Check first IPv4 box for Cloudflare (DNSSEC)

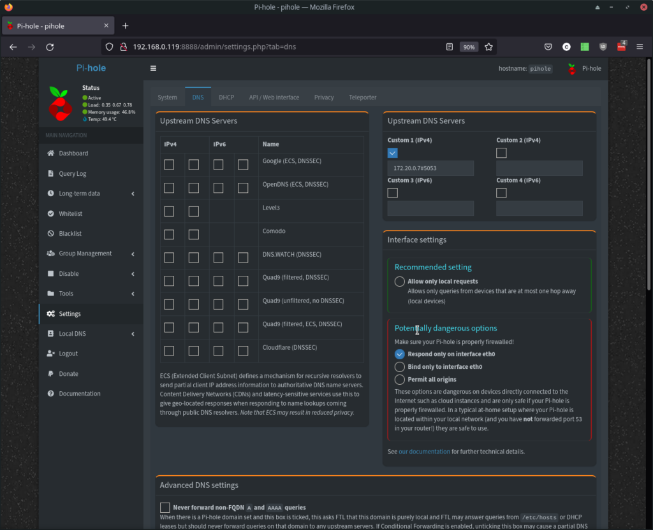169,351
